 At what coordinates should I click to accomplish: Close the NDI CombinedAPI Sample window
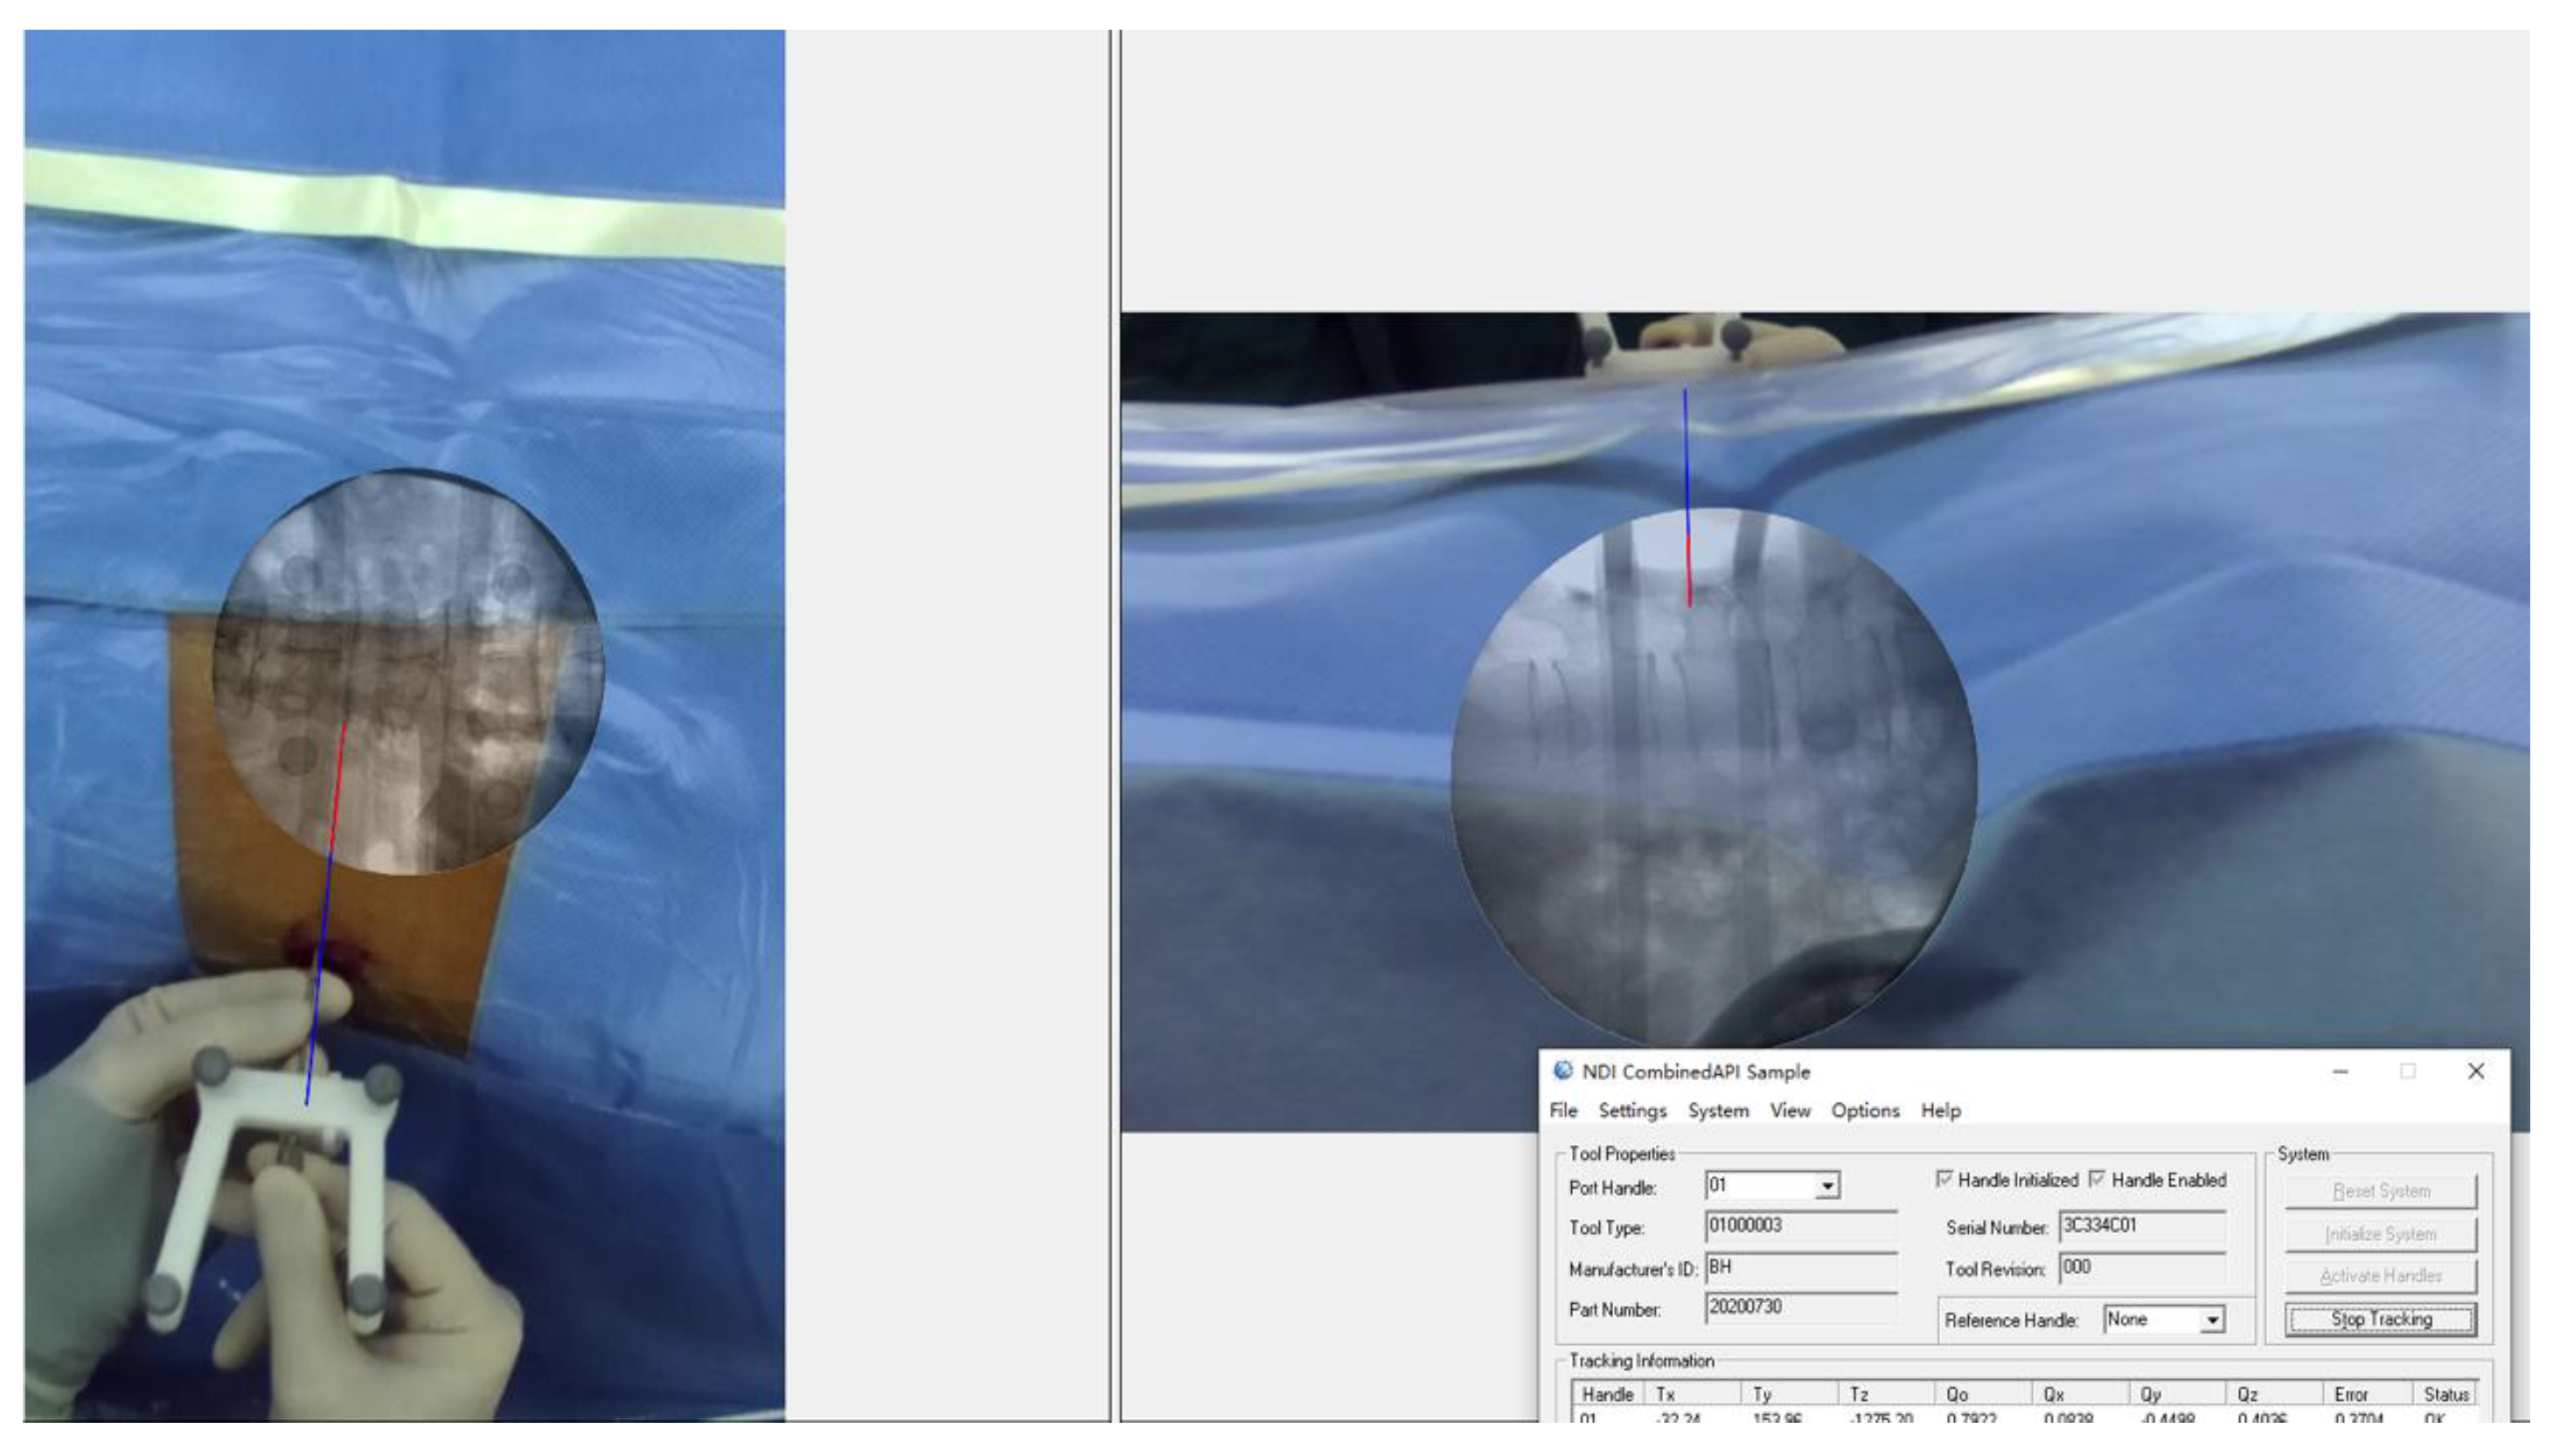(2476, 1072)
